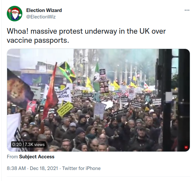Open the @ElectionWiz handle link
195x181 pixels.
pyautogui.click(x=41, y=17)
